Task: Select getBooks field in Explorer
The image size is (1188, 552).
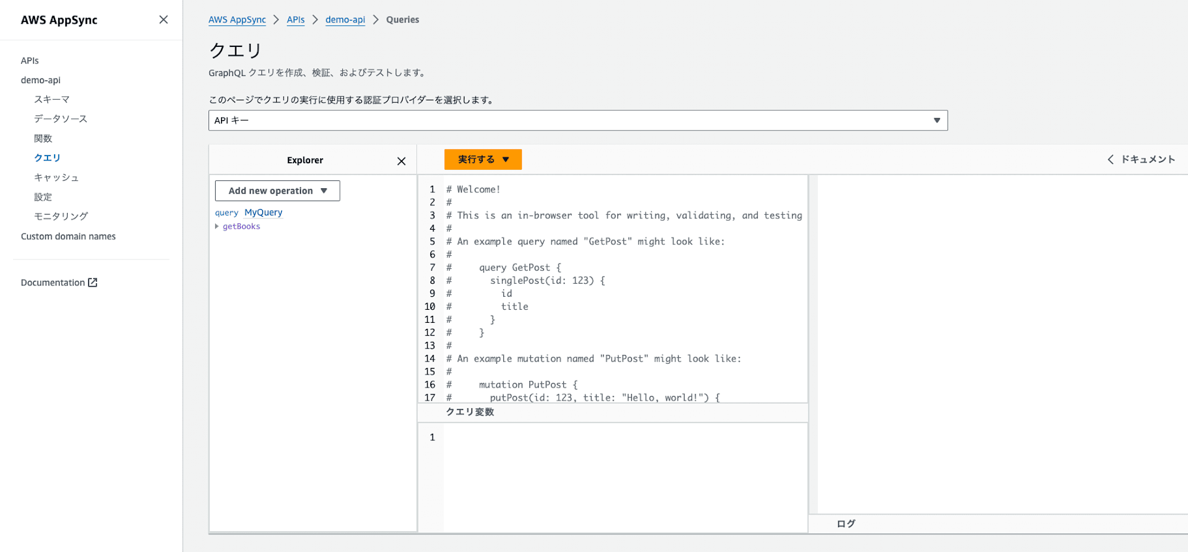Action: click(x=241, y=226)
